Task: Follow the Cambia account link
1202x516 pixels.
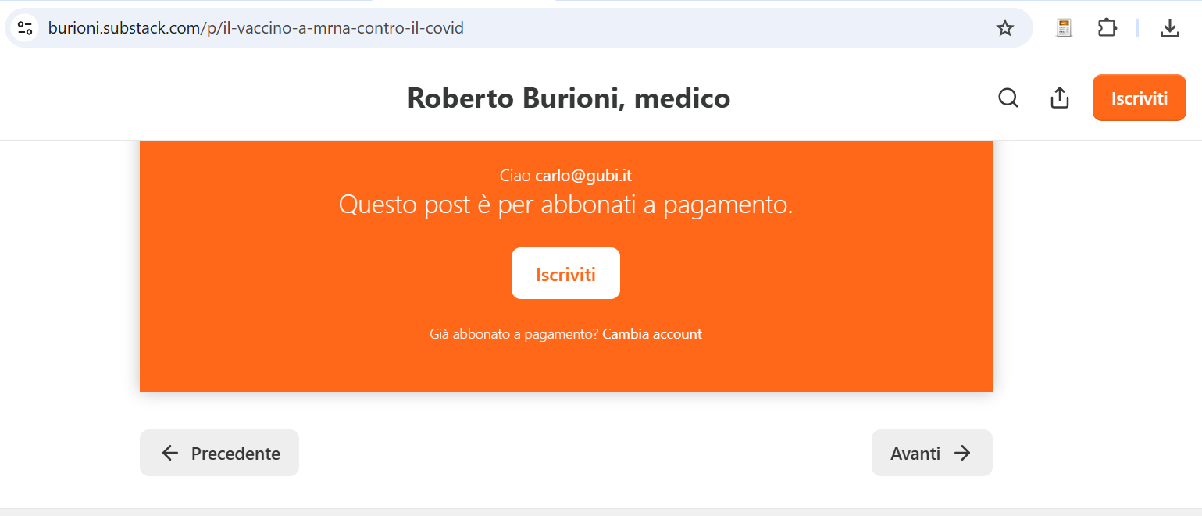Action: (652, 334)
